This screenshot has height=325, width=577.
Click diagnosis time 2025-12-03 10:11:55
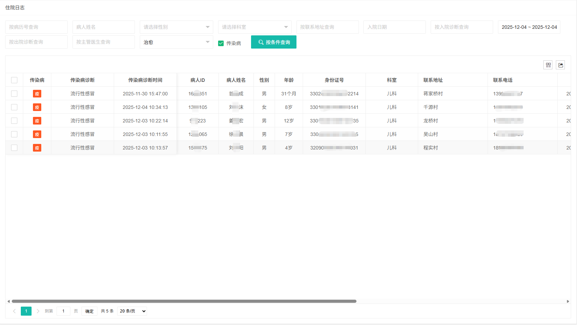[x=145, y=134]
